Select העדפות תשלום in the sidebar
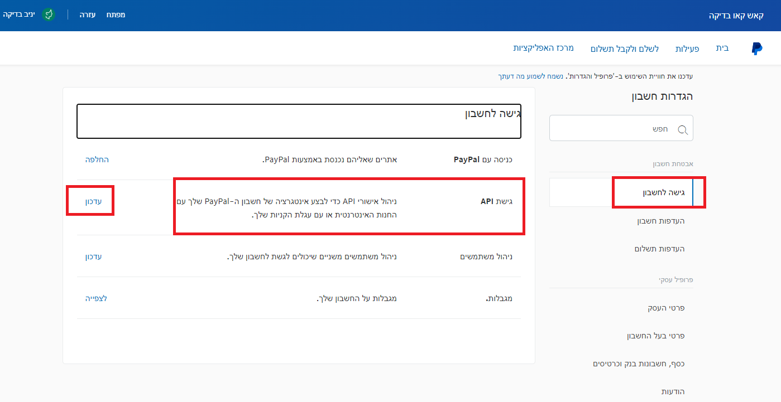Viewport: 781px width, 402px height. tap(659, 249)
